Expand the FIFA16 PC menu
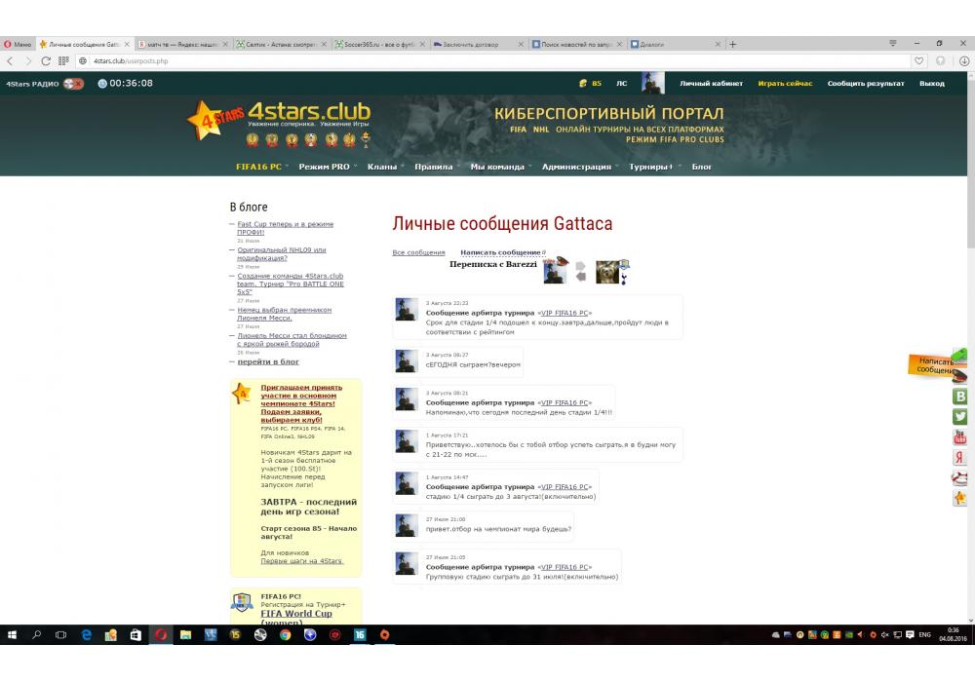 coord(259,167)
